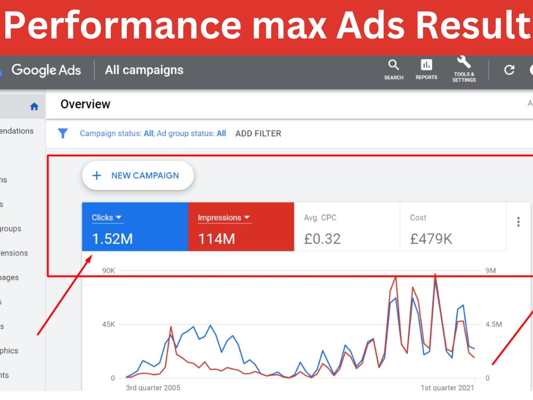Go to the Overview home icon
This screenshot has width=533, height=400.
click(34, 107)
